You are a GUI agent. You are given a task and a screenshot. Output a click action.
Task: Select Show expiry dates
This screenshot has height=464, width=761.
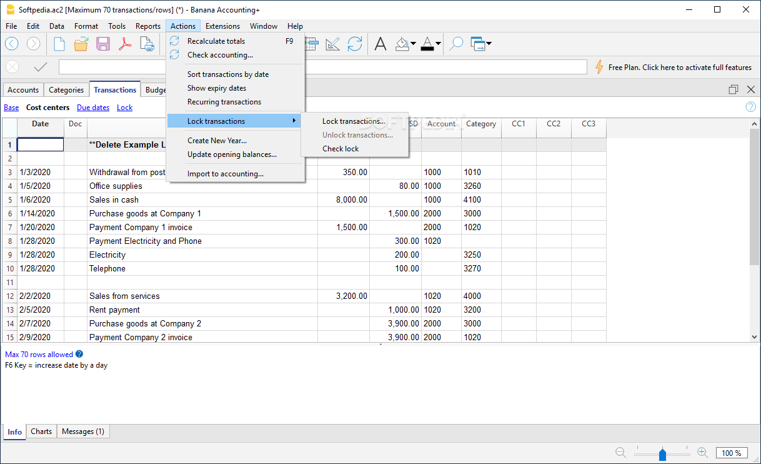236,88
